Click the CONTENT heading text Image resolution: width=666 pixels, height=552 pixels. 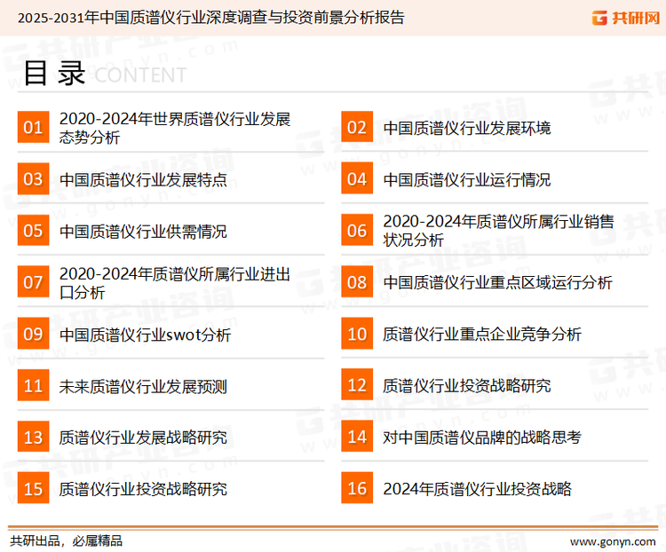[x=140, y=75]
